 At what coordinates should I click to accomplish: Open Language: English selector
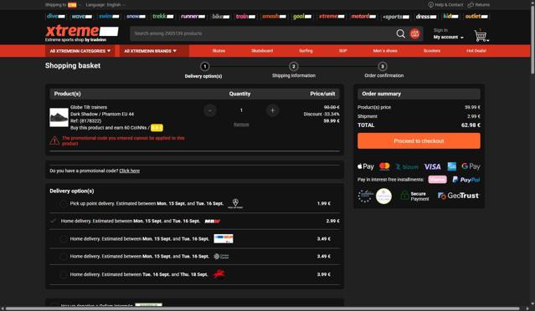pyautogui.click(x=105, y=5)
